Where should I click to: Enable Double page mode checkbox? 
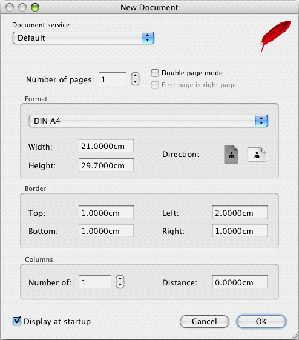pyautogui.click(x=155, y=73)
